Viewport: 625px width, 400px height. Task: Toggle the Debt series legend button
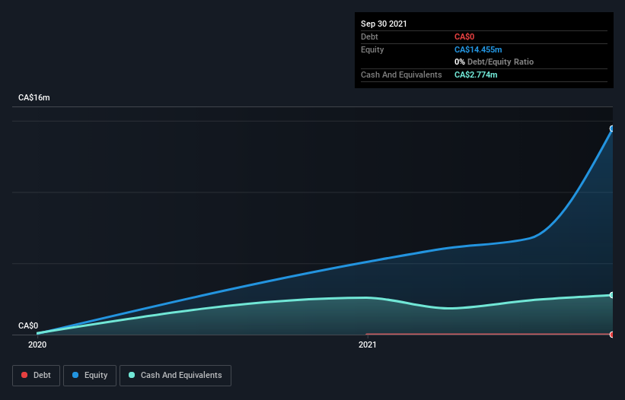click(x=36, y=376)
